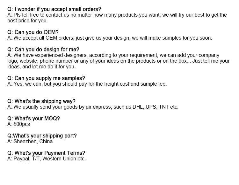Click the answer 'We accept all OEM orders'
This screenshot has height=185, width=239.
109,38
